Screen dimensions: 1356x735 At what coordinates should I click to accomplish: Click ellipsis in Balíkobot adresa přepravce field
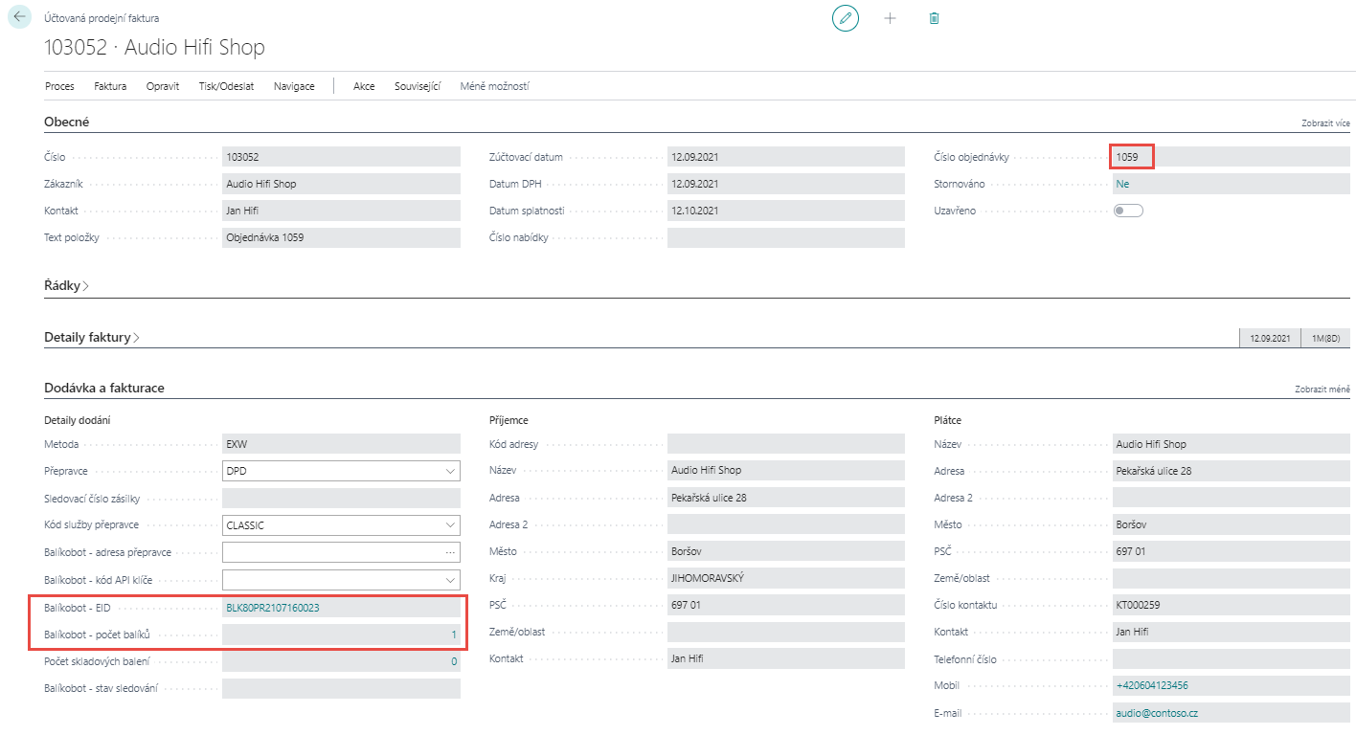click(450, 552)
